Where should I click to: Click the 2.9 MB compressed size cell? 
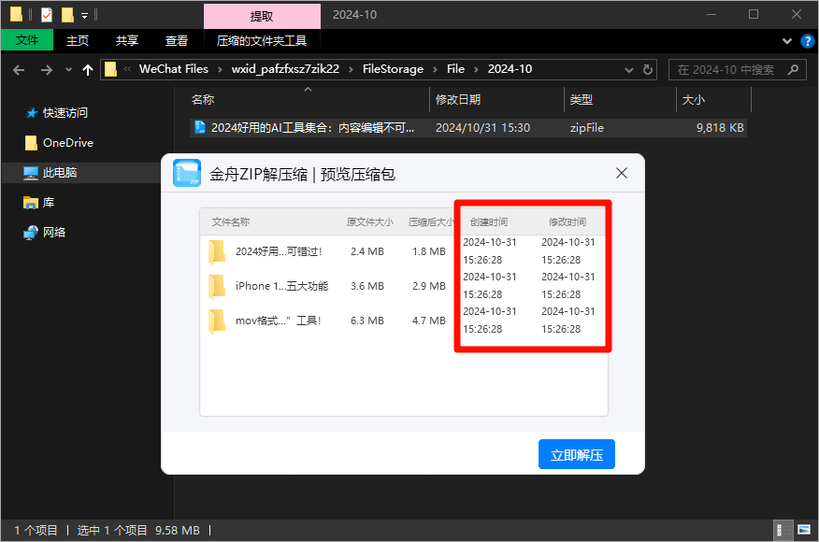[429, 286]
